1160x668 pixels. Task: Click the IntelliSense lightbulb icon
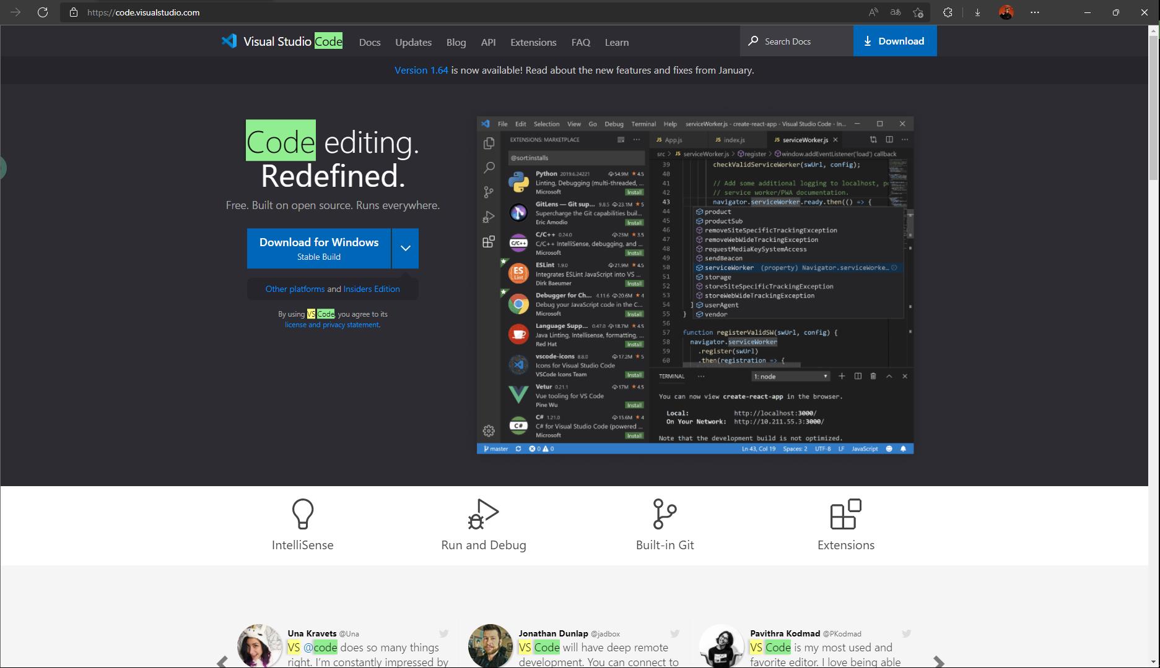point(302,514)
